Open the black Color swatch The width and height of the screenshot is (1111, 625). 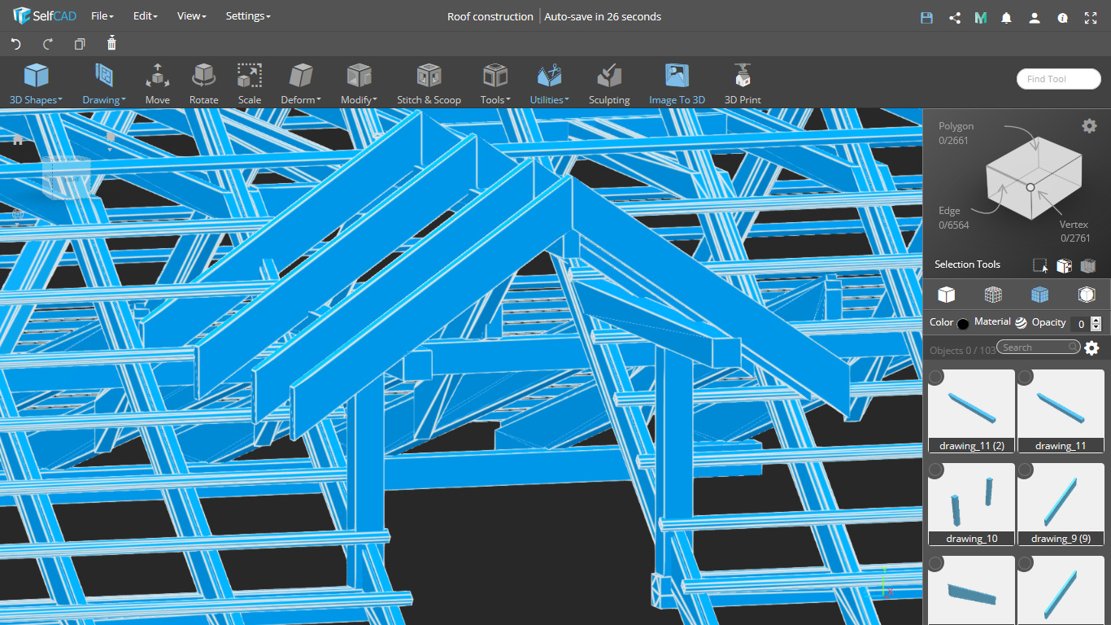tap(963, 324)
